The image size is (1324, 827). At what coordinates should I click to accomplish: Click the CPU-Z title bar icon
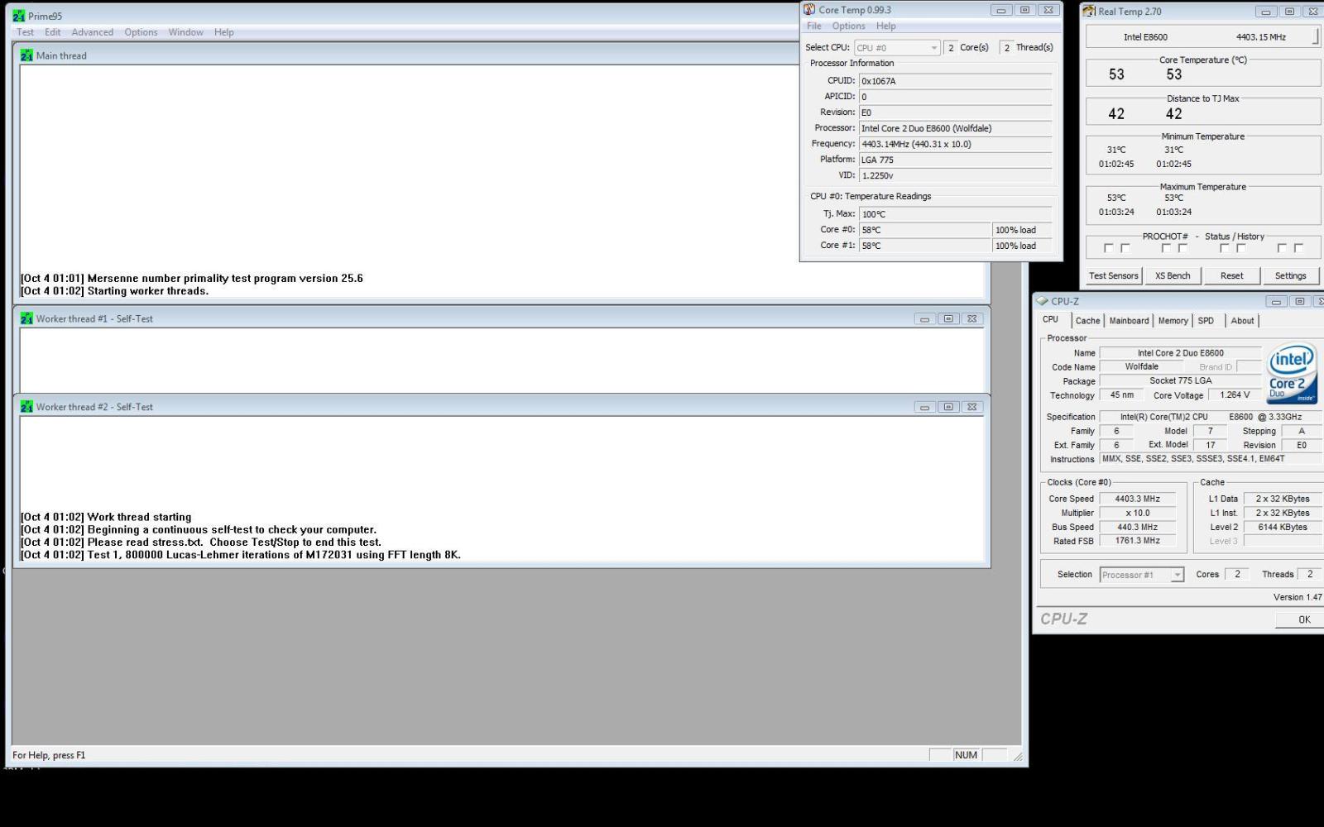tap(1043, 301)
